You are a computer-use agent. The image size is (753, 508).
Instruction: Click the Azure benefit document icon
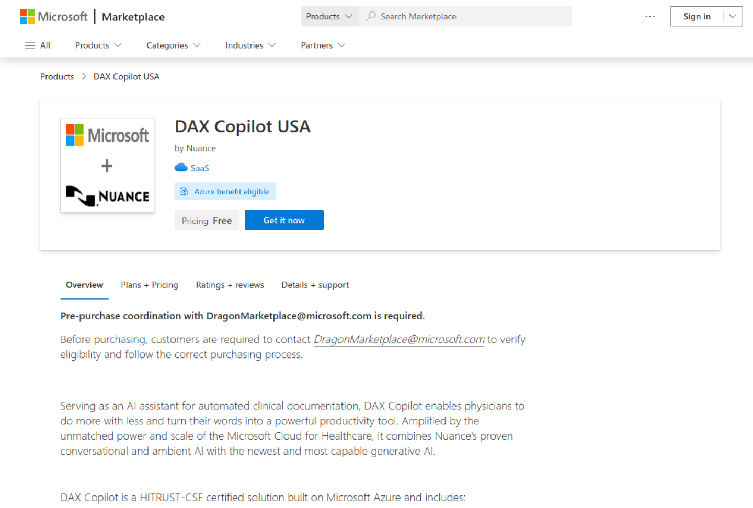(x=184, y=191)
